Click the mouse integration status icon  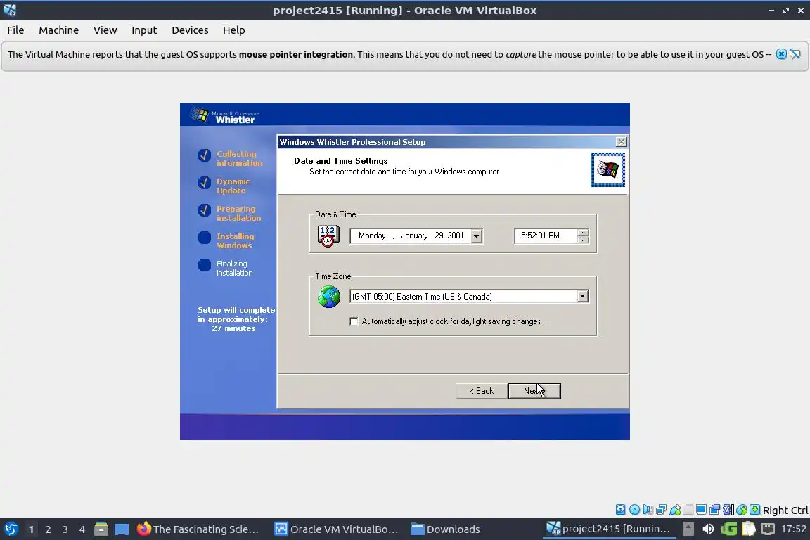742,510
